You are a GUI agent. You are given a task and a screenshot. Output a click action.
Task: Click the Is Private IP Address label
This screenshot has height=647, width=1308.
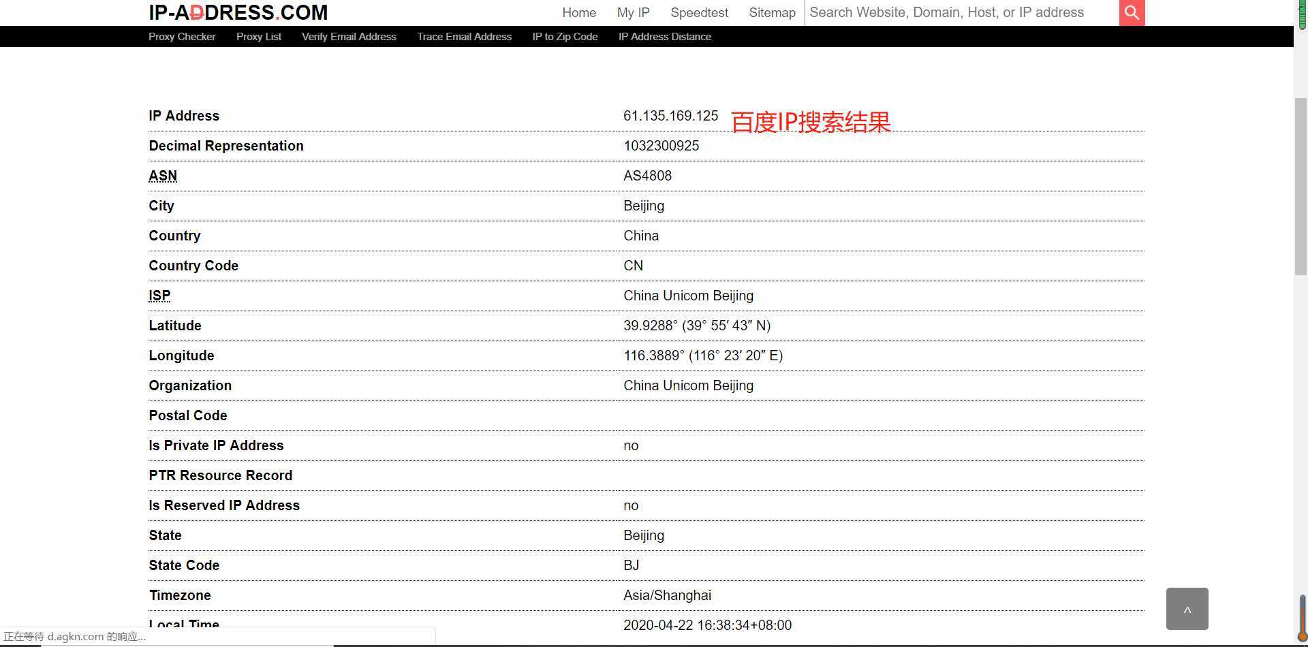216,445
